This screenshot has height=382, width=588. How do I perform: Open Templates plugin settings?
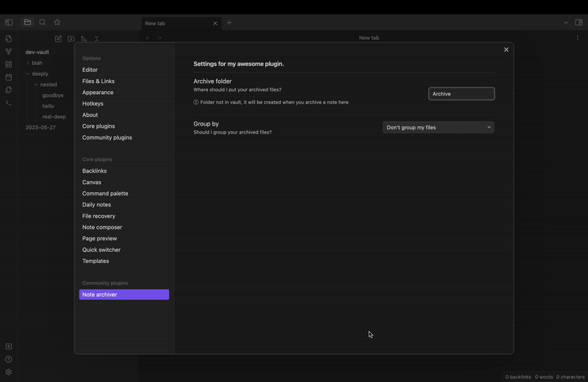point(96,261)
